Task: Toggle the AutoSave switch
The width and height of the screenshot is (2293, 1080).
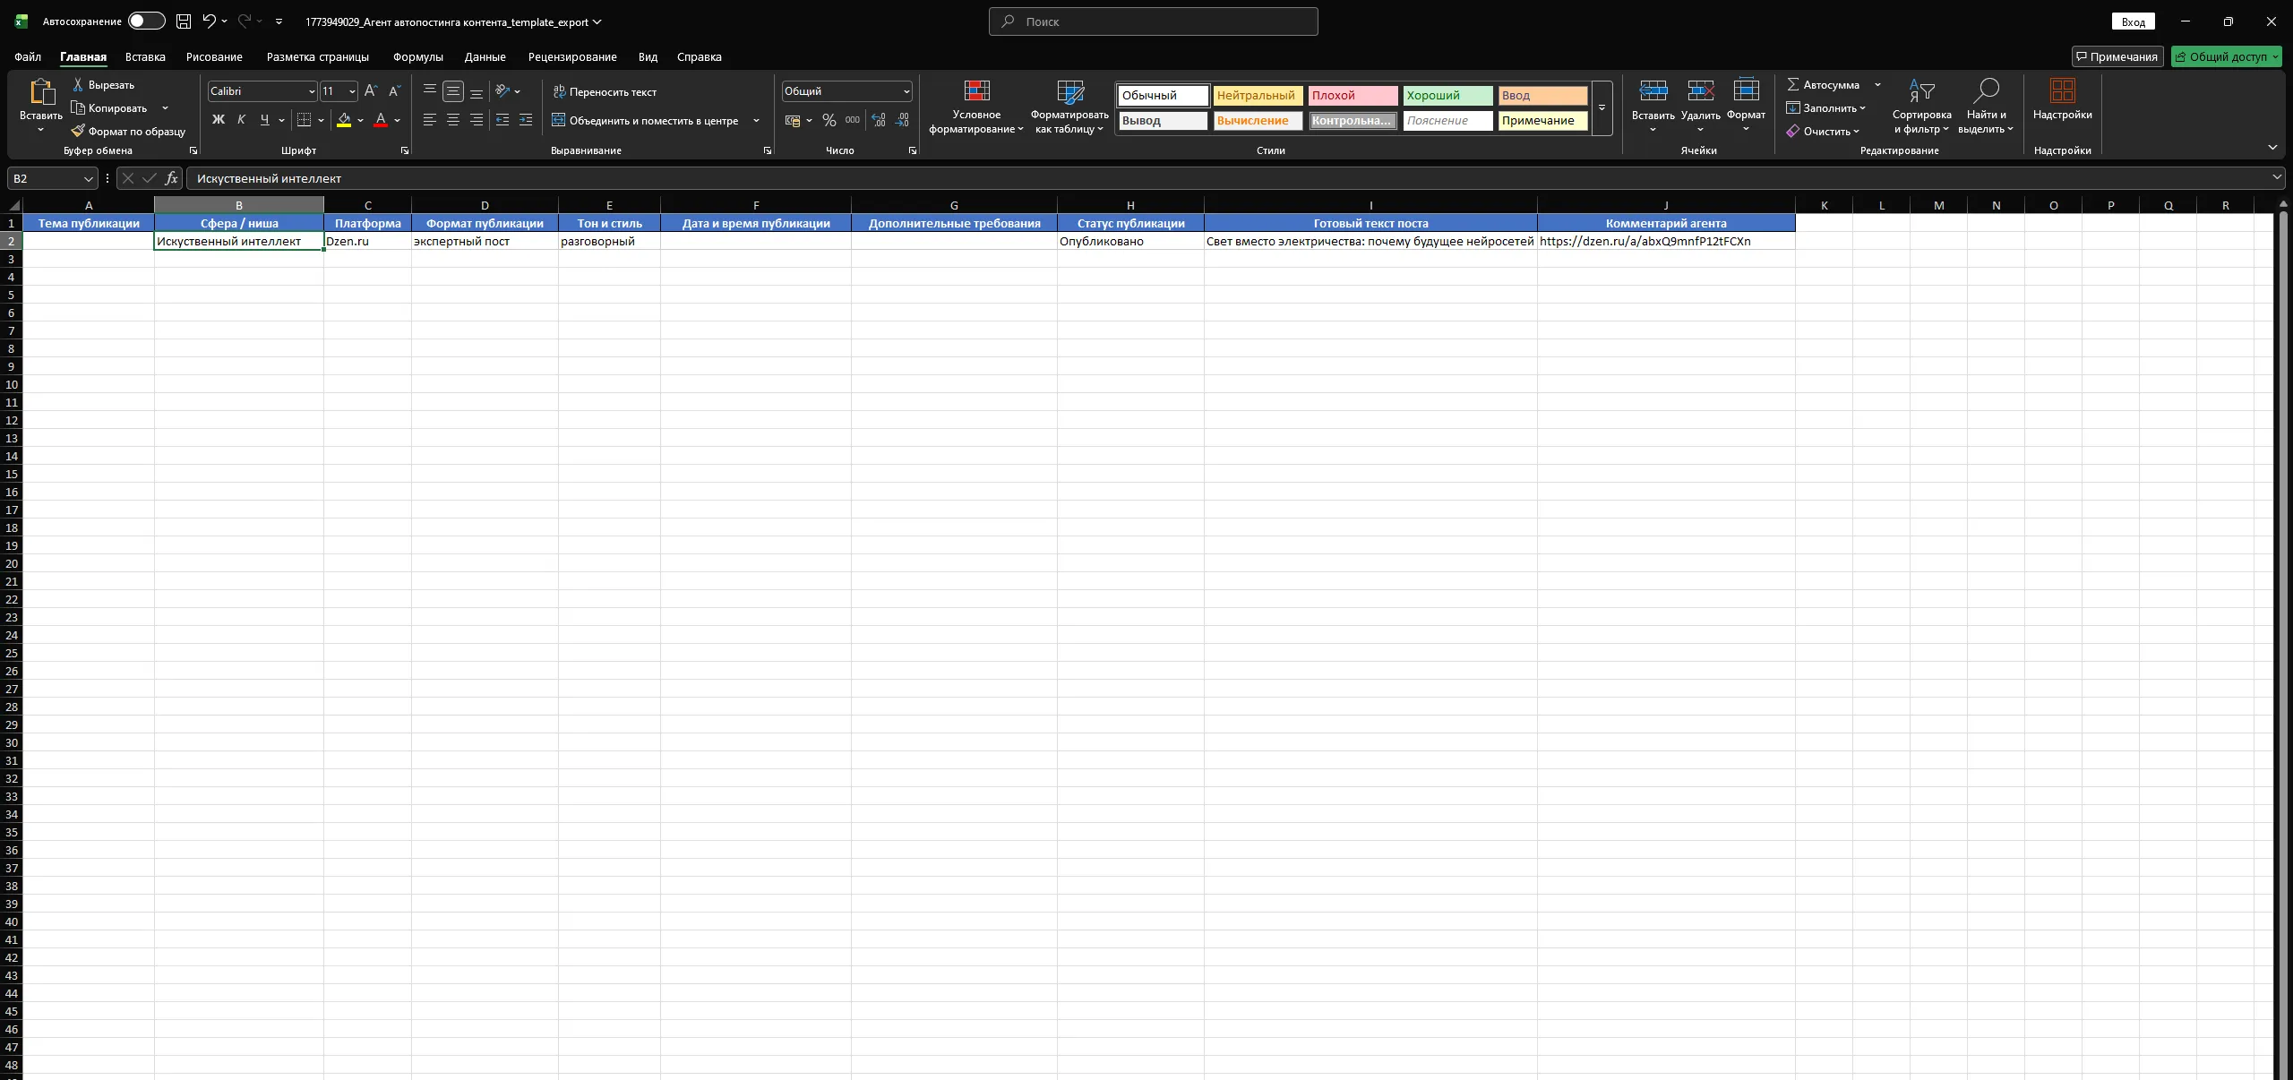Action: coord(146,21)
